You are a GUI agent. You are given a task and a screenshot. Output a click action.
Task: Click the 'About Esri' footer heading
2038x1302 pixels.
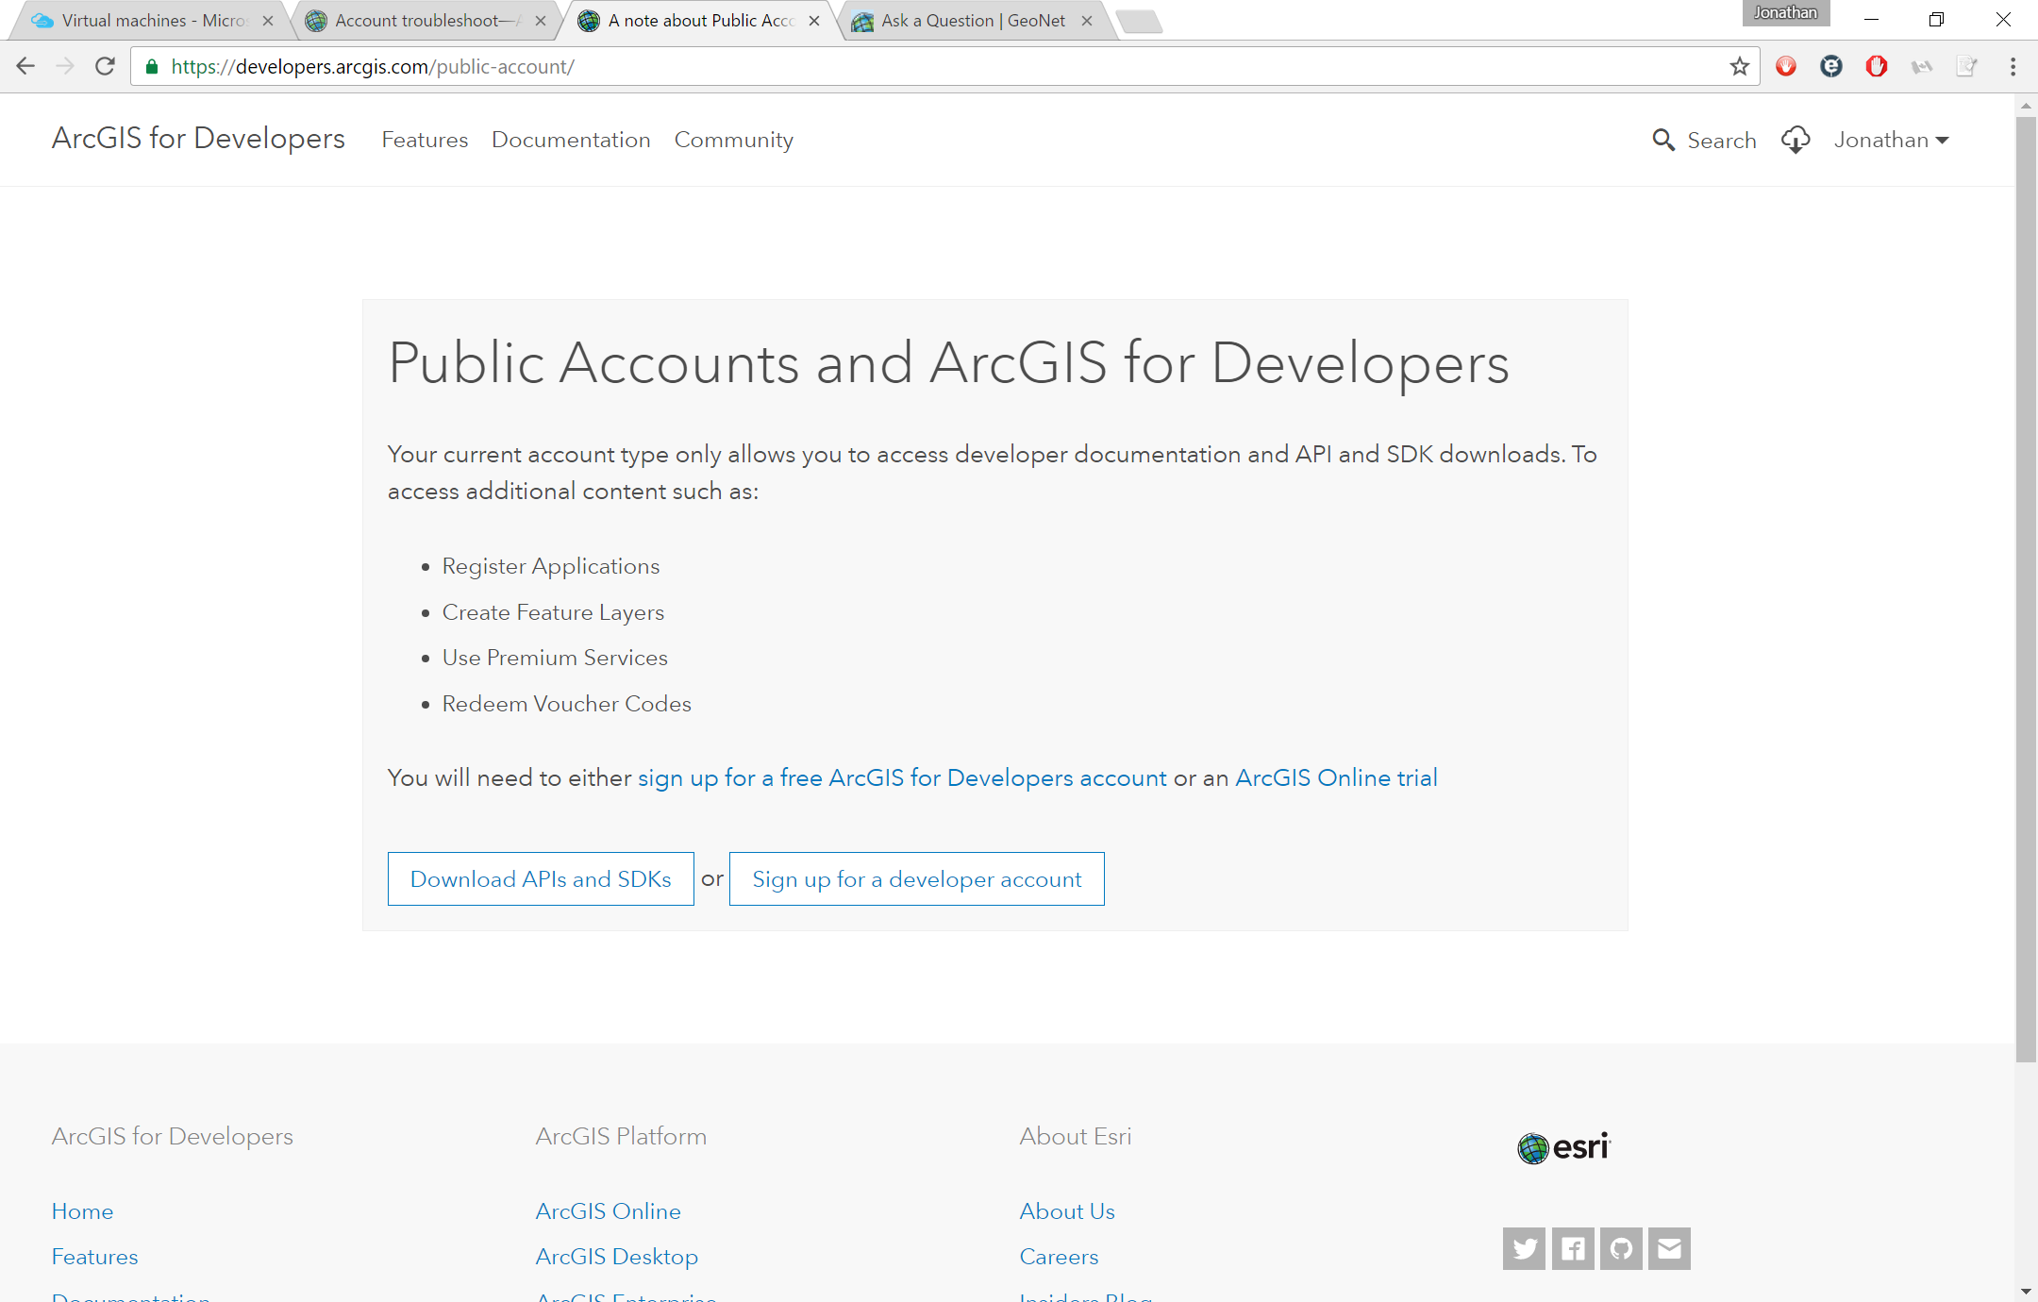click(1075, 1137)
